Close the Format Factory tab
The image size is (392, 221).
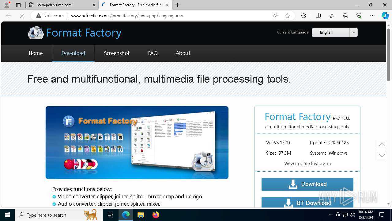pos(167,5)
